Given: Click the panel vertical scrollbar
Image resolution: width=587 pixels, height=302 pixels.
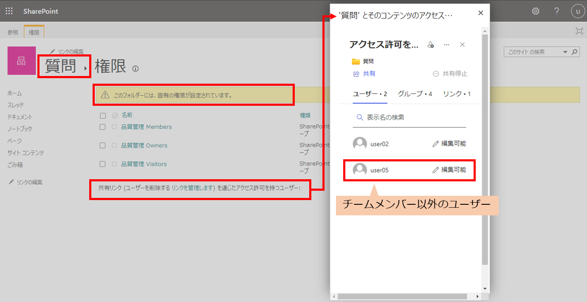Looking at the screenshot, I should [485, 149].
